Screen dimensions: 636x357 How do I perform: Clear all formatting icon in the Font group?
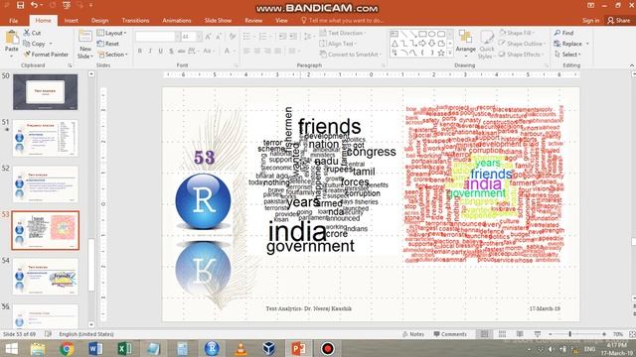click(232, 37)
